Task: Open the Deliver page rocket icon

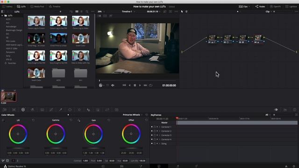Action: pyautogui.click(x=196, y=166)
